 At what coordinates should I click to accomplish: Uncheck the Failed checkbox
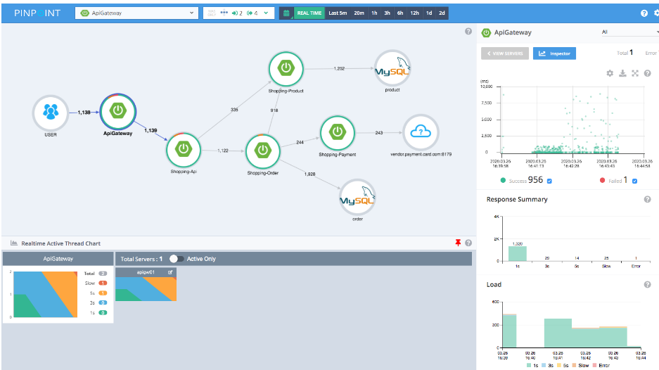coord(634,181)
